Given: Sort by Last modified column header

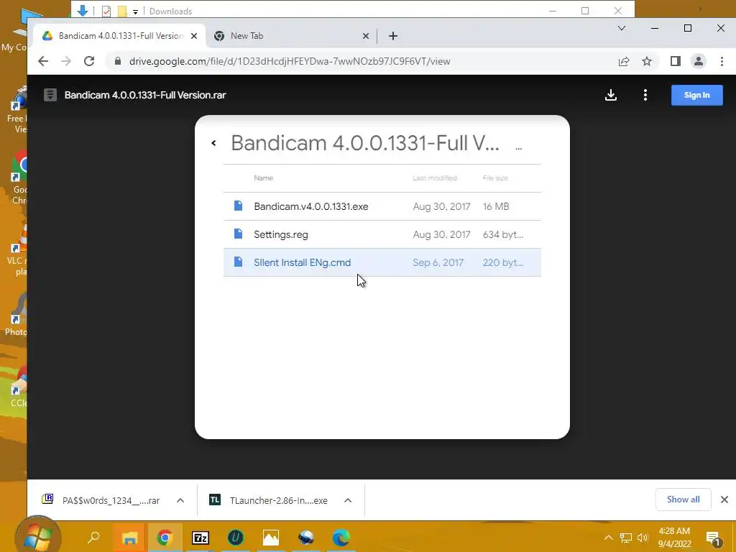Looking at the screenshot, I should click(x=435, y=178).
